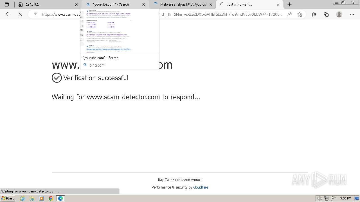Open the Windows Start menu
This screenshot has height=202, width=360.
8,198
